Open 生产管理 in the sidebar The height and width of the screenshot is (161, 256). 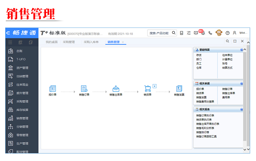tap(22, 144)
